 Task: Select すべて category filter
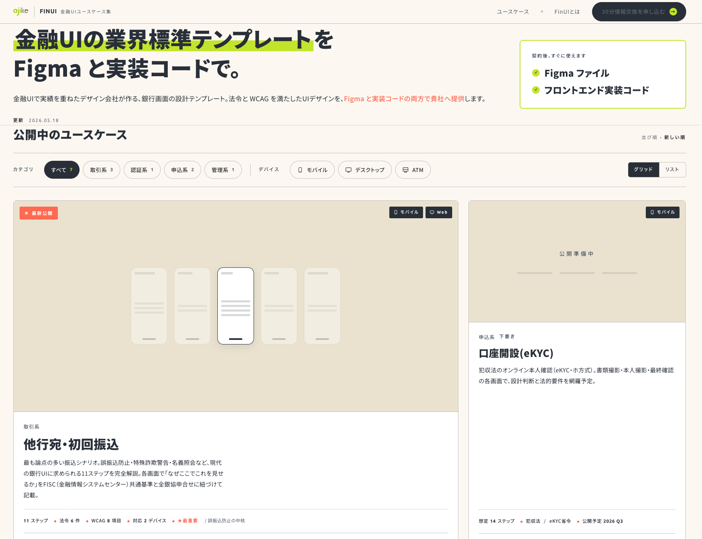point(62,170)
